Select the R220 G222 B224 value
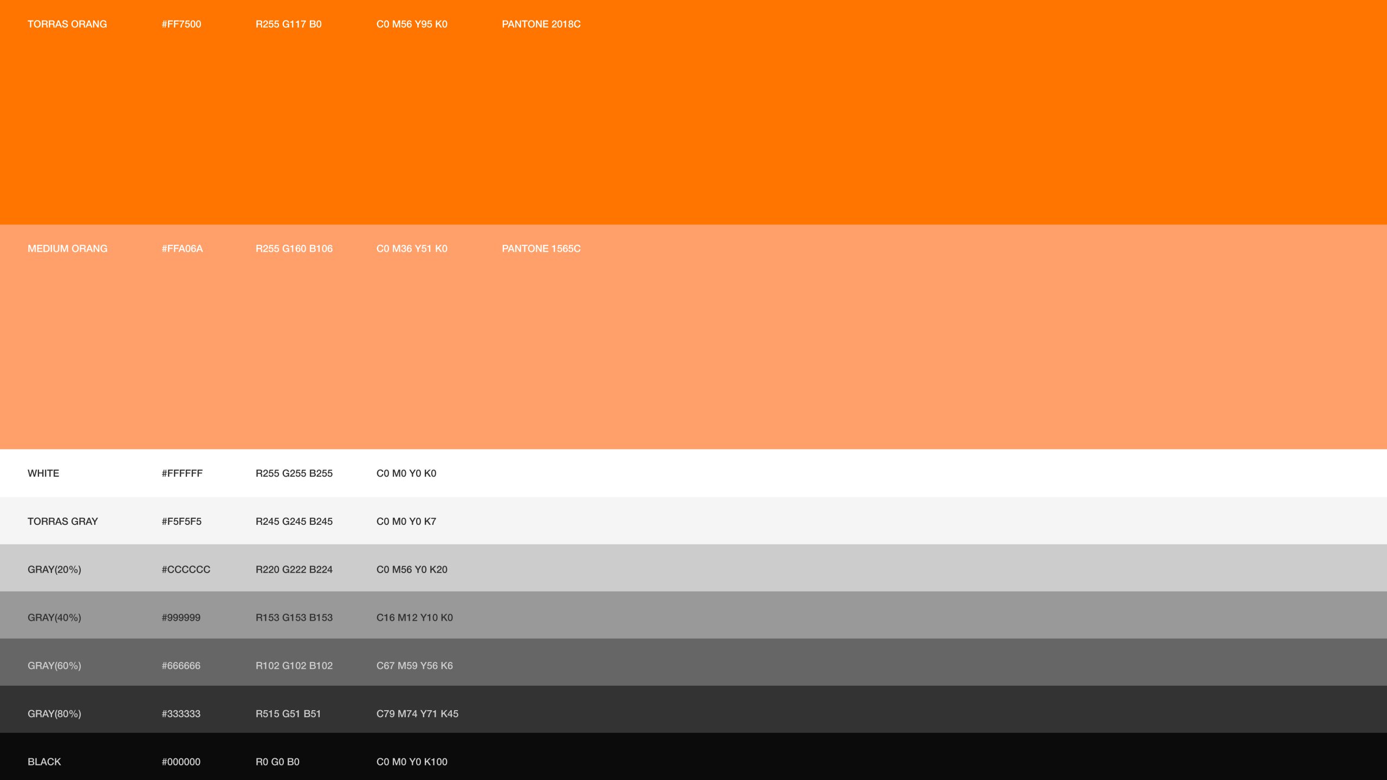 pos(294,570)
